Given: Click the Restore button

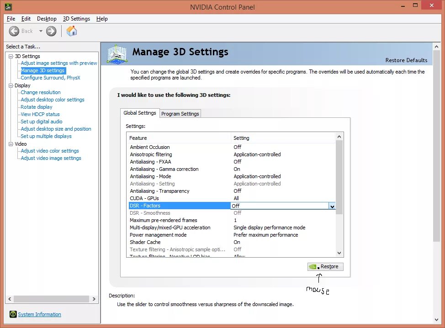Looking at the screenshot, I should coord(325,266).
